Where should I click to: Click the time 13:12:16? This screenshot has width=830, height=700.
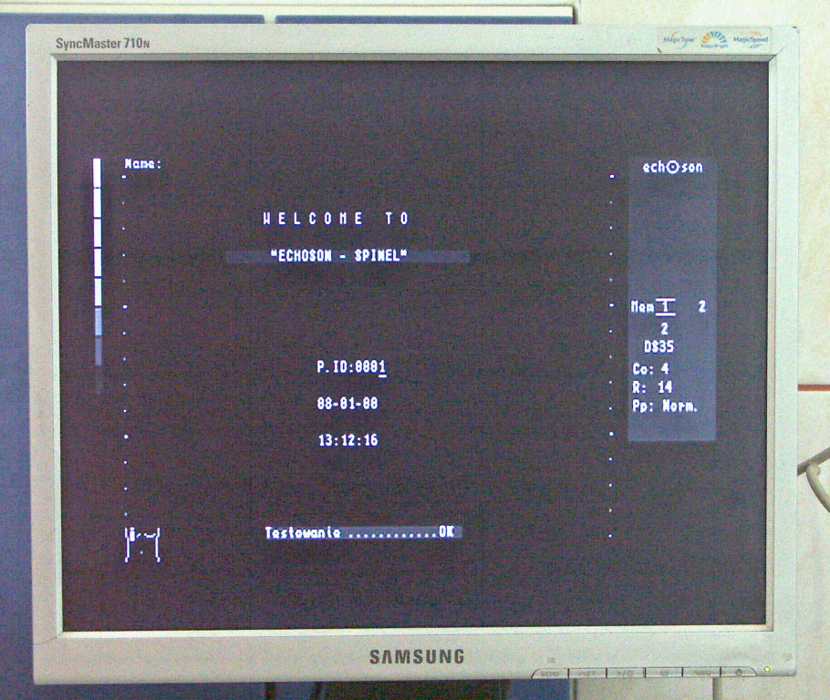(348, 440)
